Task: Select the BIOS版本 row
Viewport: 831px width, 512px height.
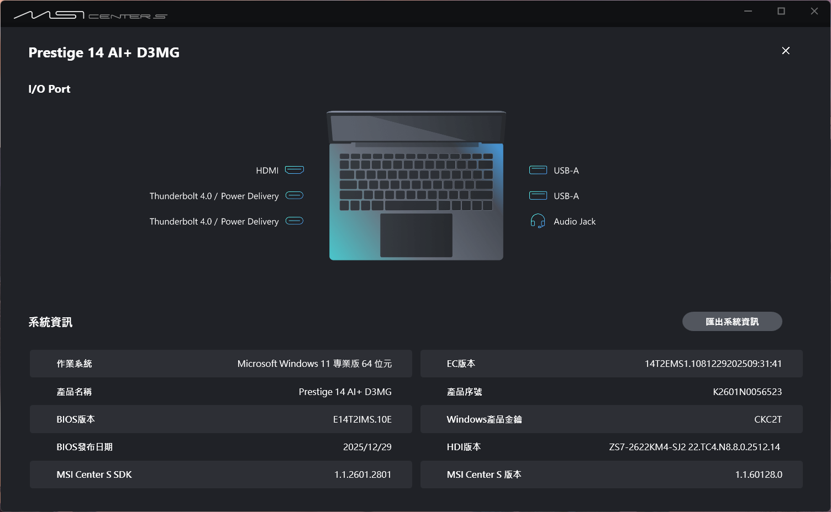Action: pyautogui.click(x=221, y=419)
